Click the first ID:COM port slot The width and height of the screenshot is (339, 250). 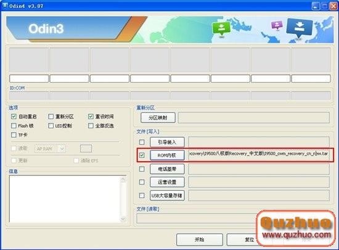(x=29, y=96)
